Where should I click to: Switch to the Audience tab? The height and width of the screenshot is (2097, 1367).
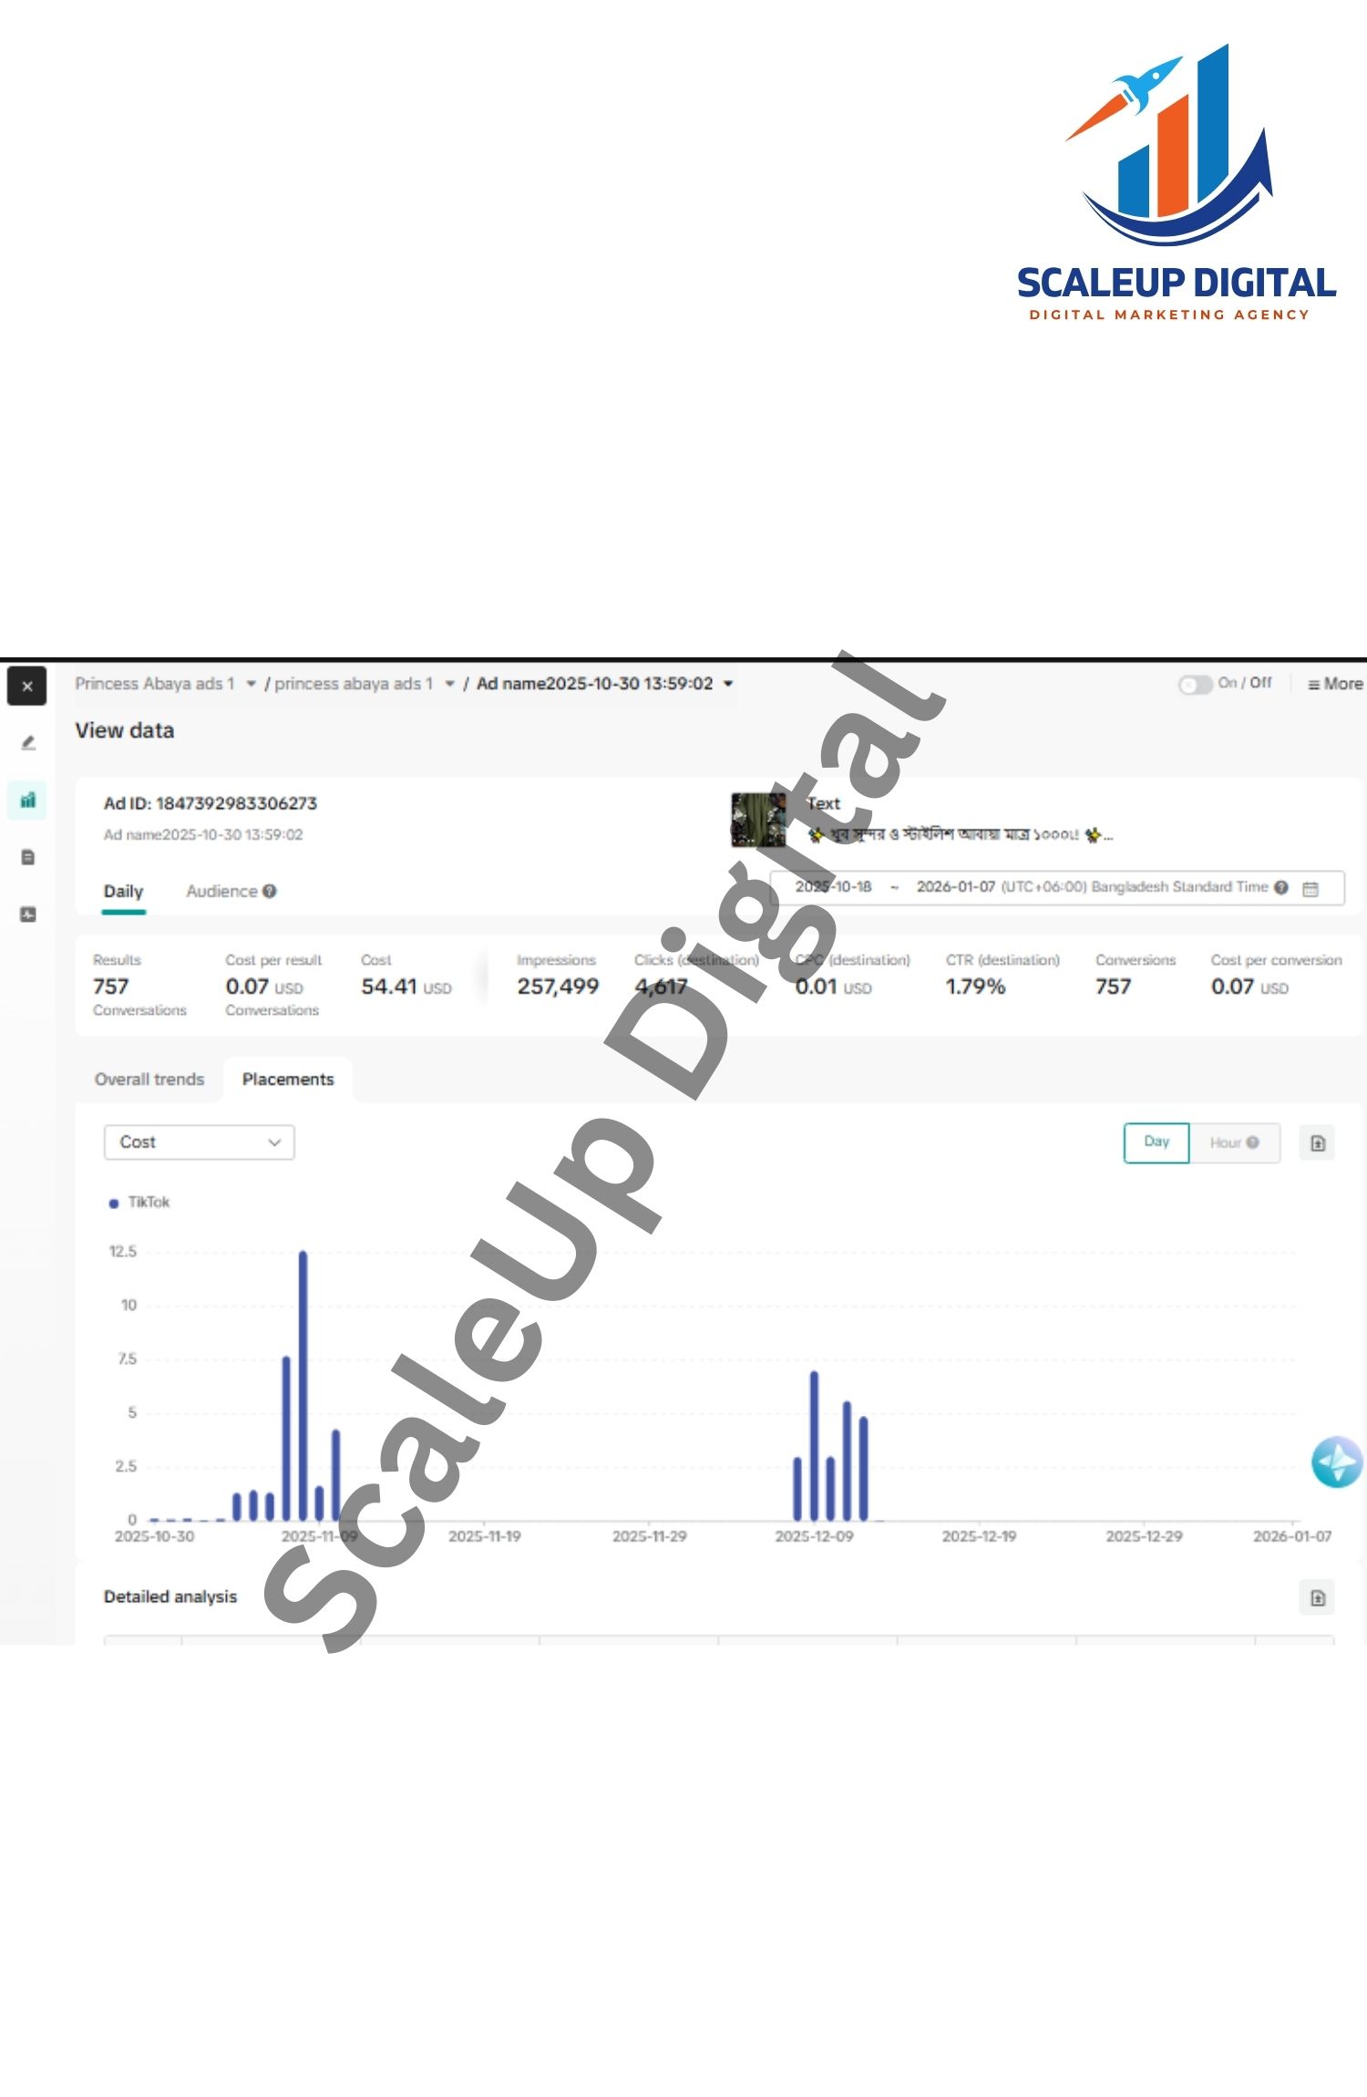point(221,892)
